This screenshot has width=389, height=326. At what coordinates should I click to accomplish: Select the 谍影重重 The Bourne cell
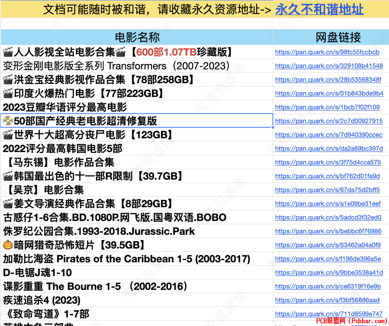tap(137, 286)
